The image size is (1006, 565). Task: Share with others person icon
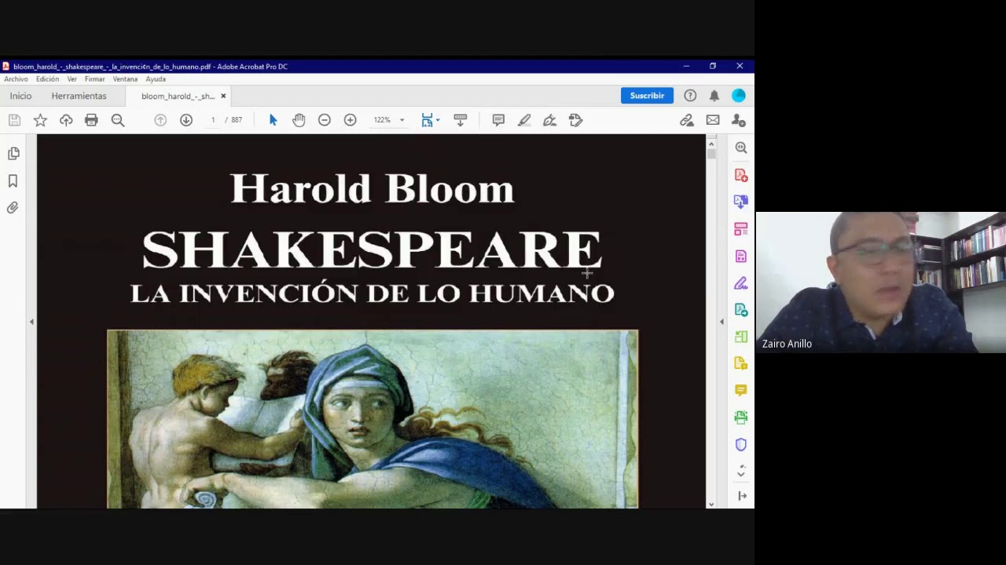pos(739,120)
